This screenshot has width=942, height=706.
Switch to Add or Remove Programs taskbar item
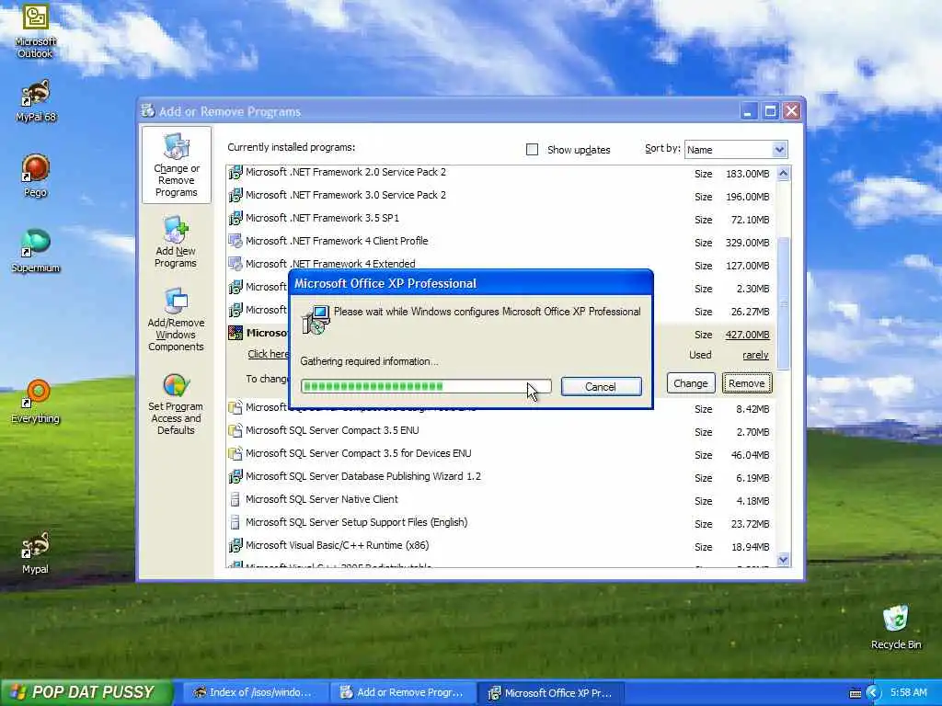403,693
